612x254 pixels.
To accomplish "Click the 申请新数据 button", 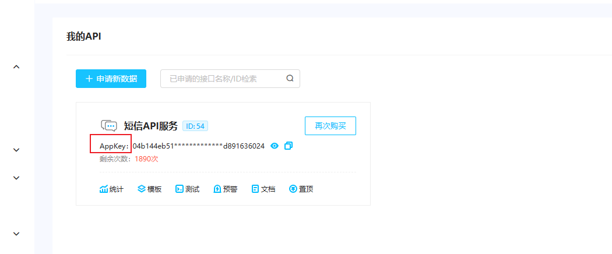I will [111, 79].
